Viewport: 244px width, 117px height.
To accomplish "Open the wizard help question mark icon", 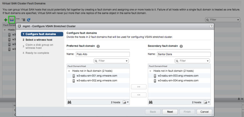I will pos(211,26).
